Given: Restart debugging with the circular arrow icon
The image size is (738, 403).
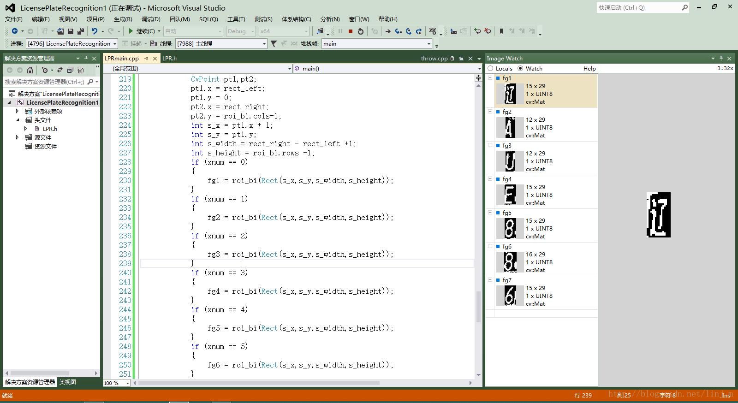Looking at the screenshot, I should click(x=361, y=31).
